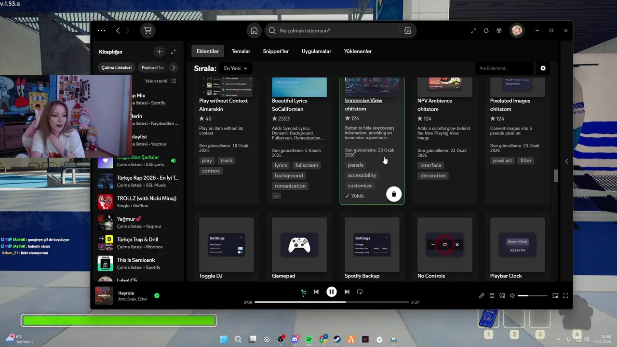Go back with the left arrow

tap(118, 30)
